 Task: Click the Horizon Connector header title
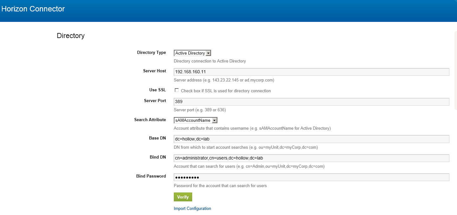point(33,9)
